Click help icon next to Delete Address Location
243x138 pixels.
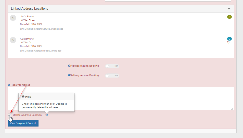pyautogui.click(x=46, y=115)
